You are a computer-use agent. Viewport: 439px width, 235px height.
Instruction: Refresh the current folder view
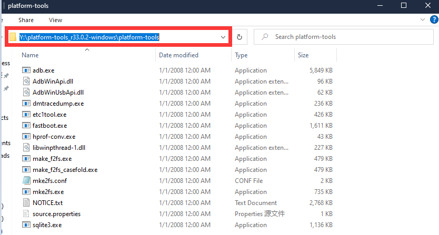(239, 37)
